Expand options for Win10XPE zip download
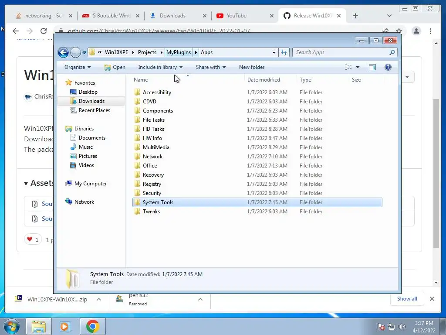 99,299
